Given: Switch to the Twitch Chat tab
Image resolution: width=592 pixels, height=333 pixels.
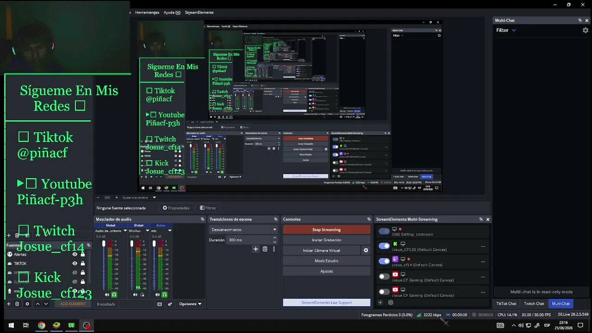Looking at the screenshot, I should pyautogui.click(x=534, y=303).
